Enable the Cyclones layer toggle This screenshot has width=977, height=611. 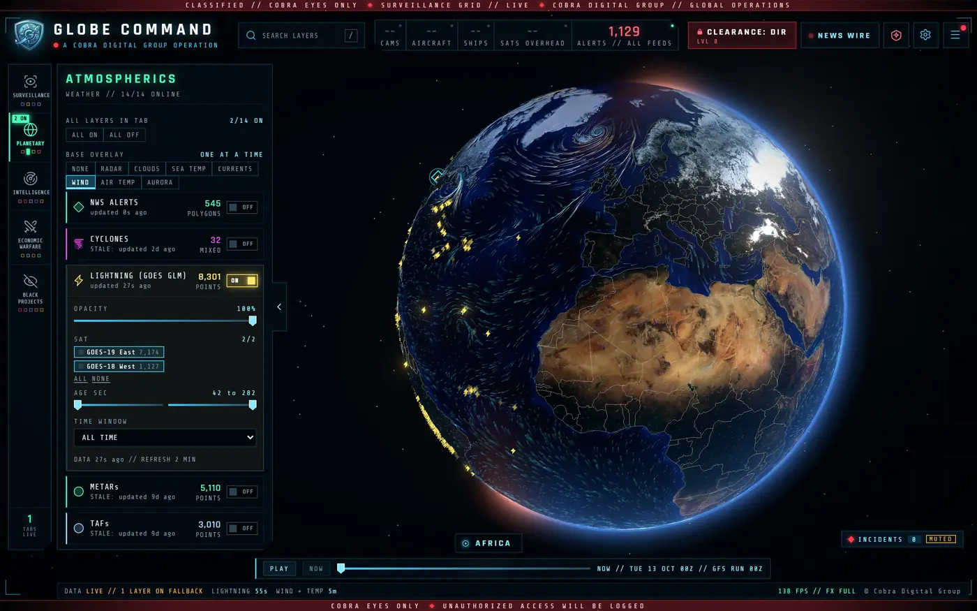coord(242,244)
